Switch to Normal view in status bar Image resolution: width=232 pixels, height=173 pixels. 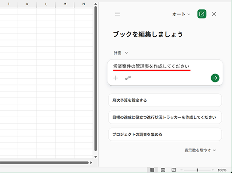point(152,170)
